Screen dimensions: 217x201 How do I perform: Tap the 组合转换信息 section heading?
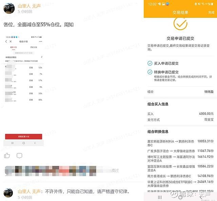click(x=158, y=131)
